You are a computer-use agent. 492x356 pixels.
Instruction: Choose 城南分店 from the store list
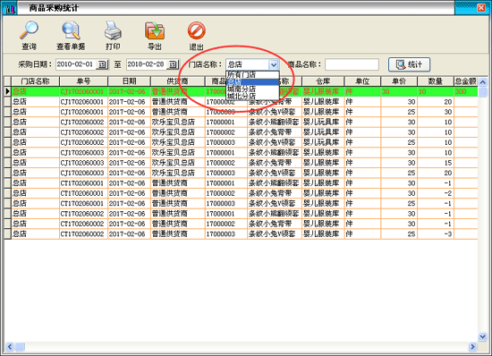[252, 89]
